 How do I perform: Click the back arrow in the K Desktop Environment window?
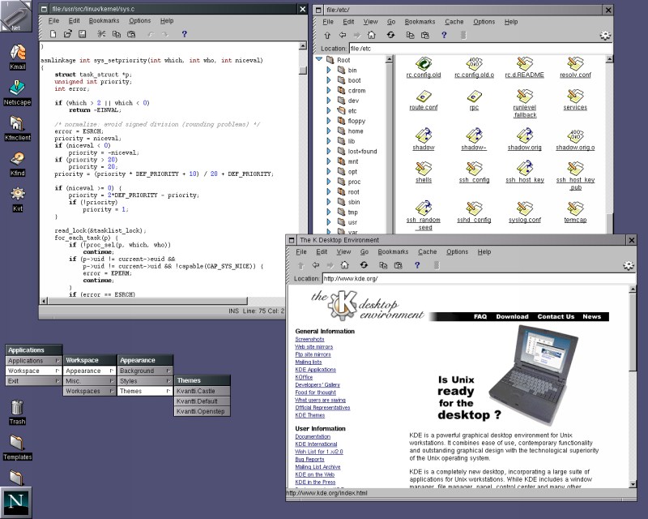pos(316,265)
